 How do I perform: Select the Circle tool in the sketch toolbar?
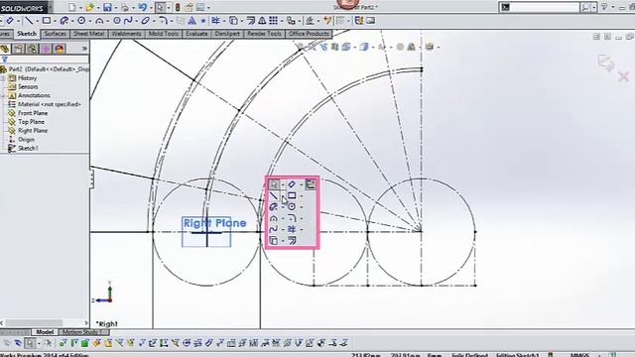click(81, 20)
